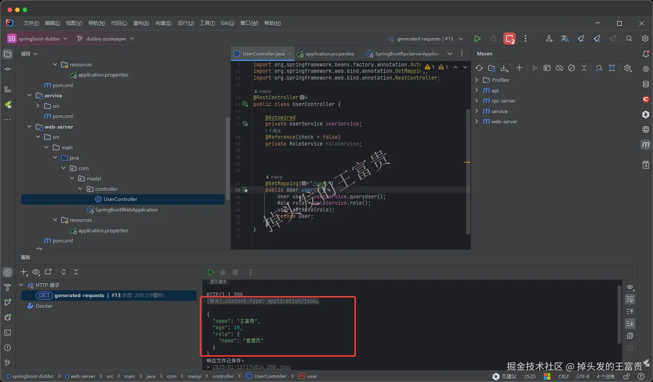
Task: Open the Structure tool window
Action: (8, 89)
